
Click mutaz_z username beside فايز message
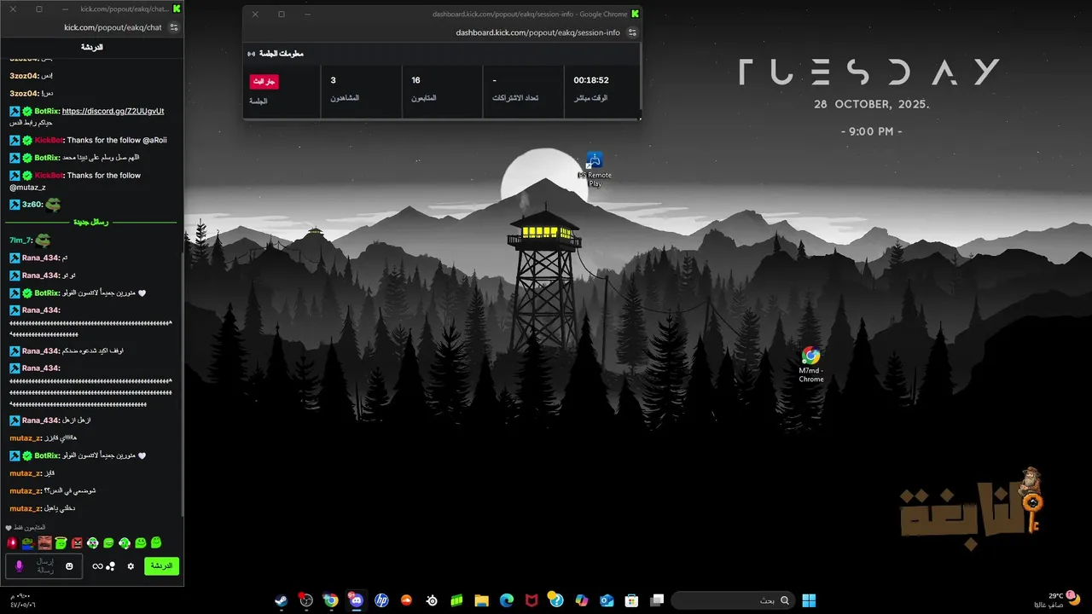[26, 473]
